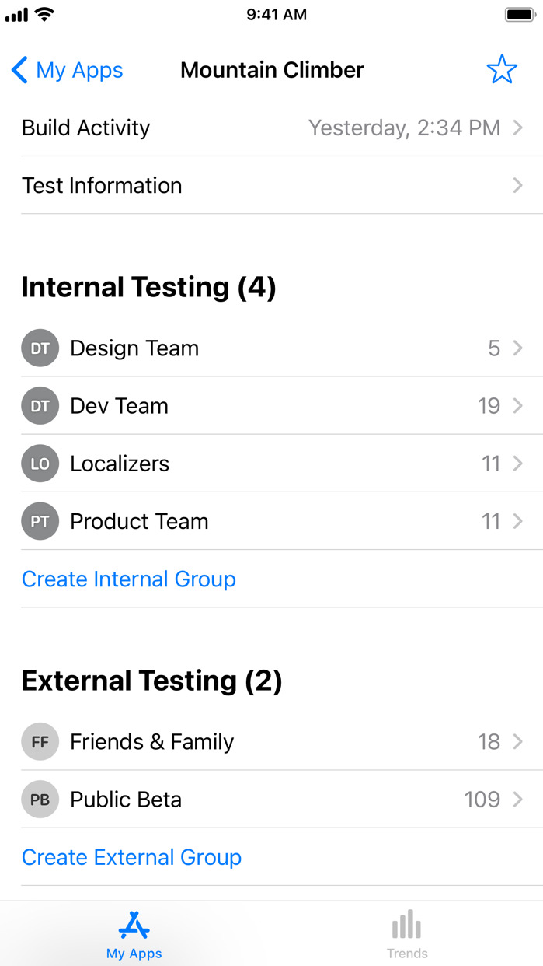Image resolution: width=543 pixels, height=966 pixels.
Task: Tap the favorite star icon
Action: 502,70
